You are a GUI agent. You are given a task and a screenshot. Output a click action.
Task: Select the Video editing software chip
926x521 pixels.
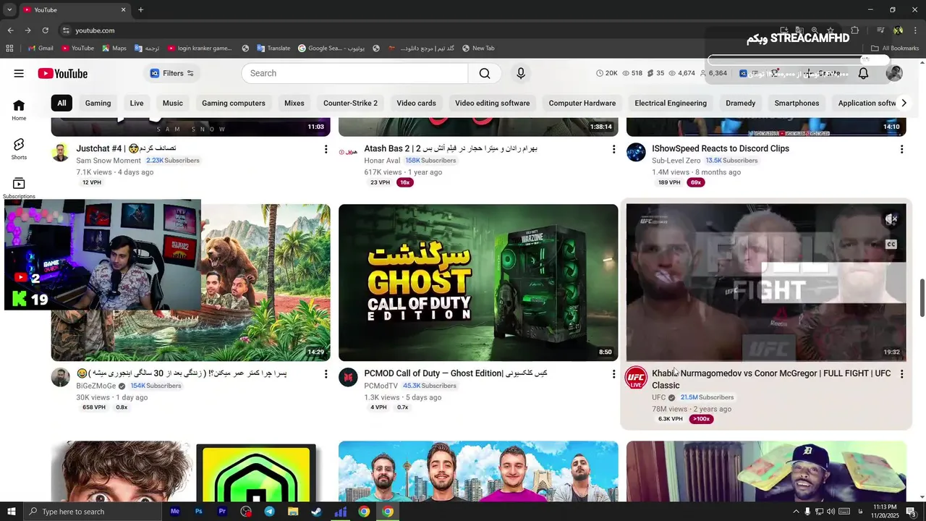493,103
